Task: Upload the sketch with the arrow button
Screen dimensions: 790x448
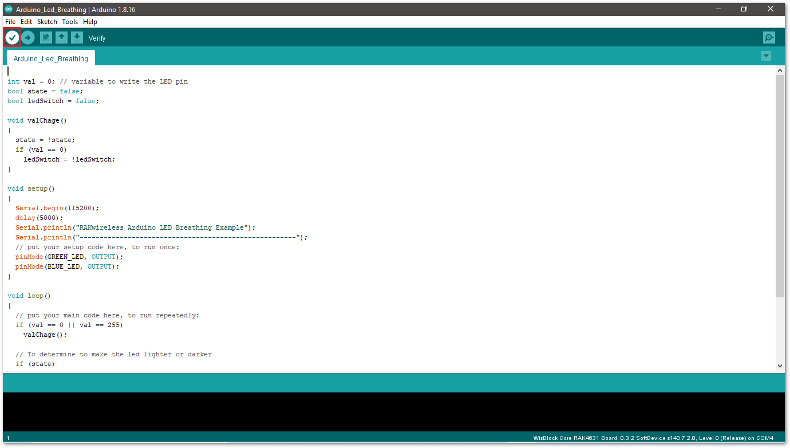Action: (x=27, y=38)
